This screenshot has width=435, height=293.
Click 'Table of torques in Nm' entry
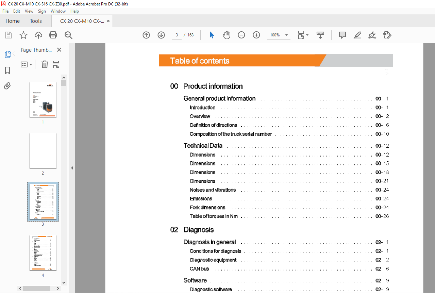tap(214, 216)
